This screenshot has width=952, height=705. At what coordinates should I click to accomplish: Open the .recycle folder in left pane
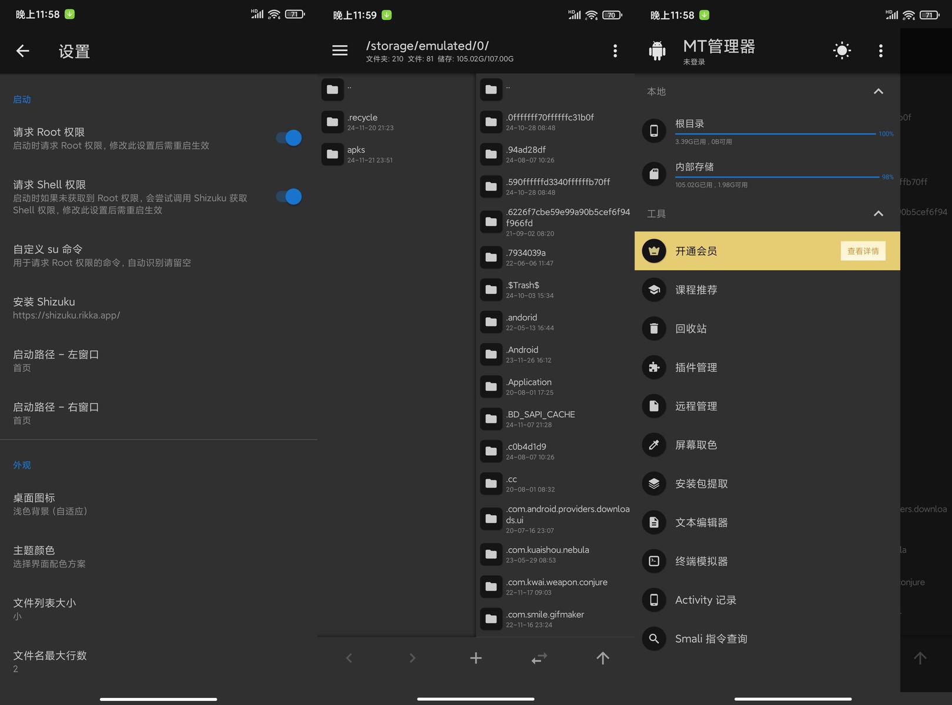coord(362,122)
